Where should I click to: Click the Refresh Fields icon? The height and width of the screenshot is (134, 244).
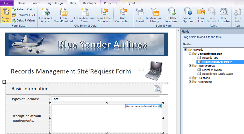[14, 10]
